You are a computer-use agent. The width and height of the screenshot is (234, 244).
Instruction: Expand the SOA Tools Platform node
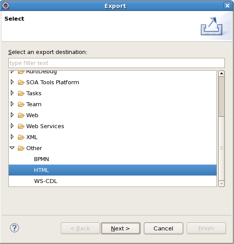click(x=12, y=82)
